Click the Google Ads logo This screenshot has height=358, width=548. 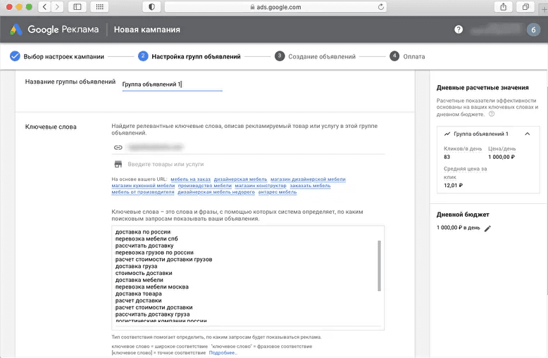16,30
